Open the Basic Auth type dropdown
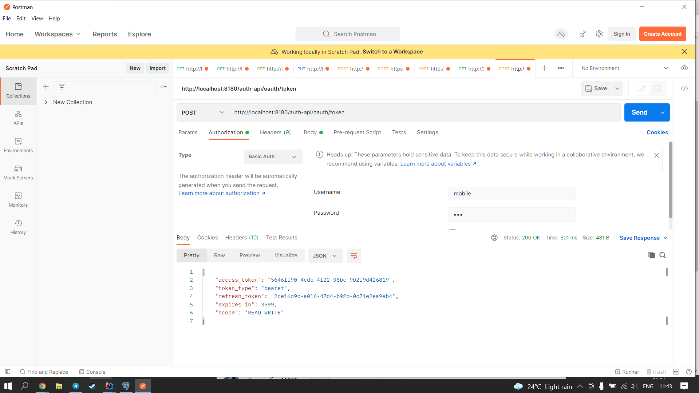 [x=273, y=156]
